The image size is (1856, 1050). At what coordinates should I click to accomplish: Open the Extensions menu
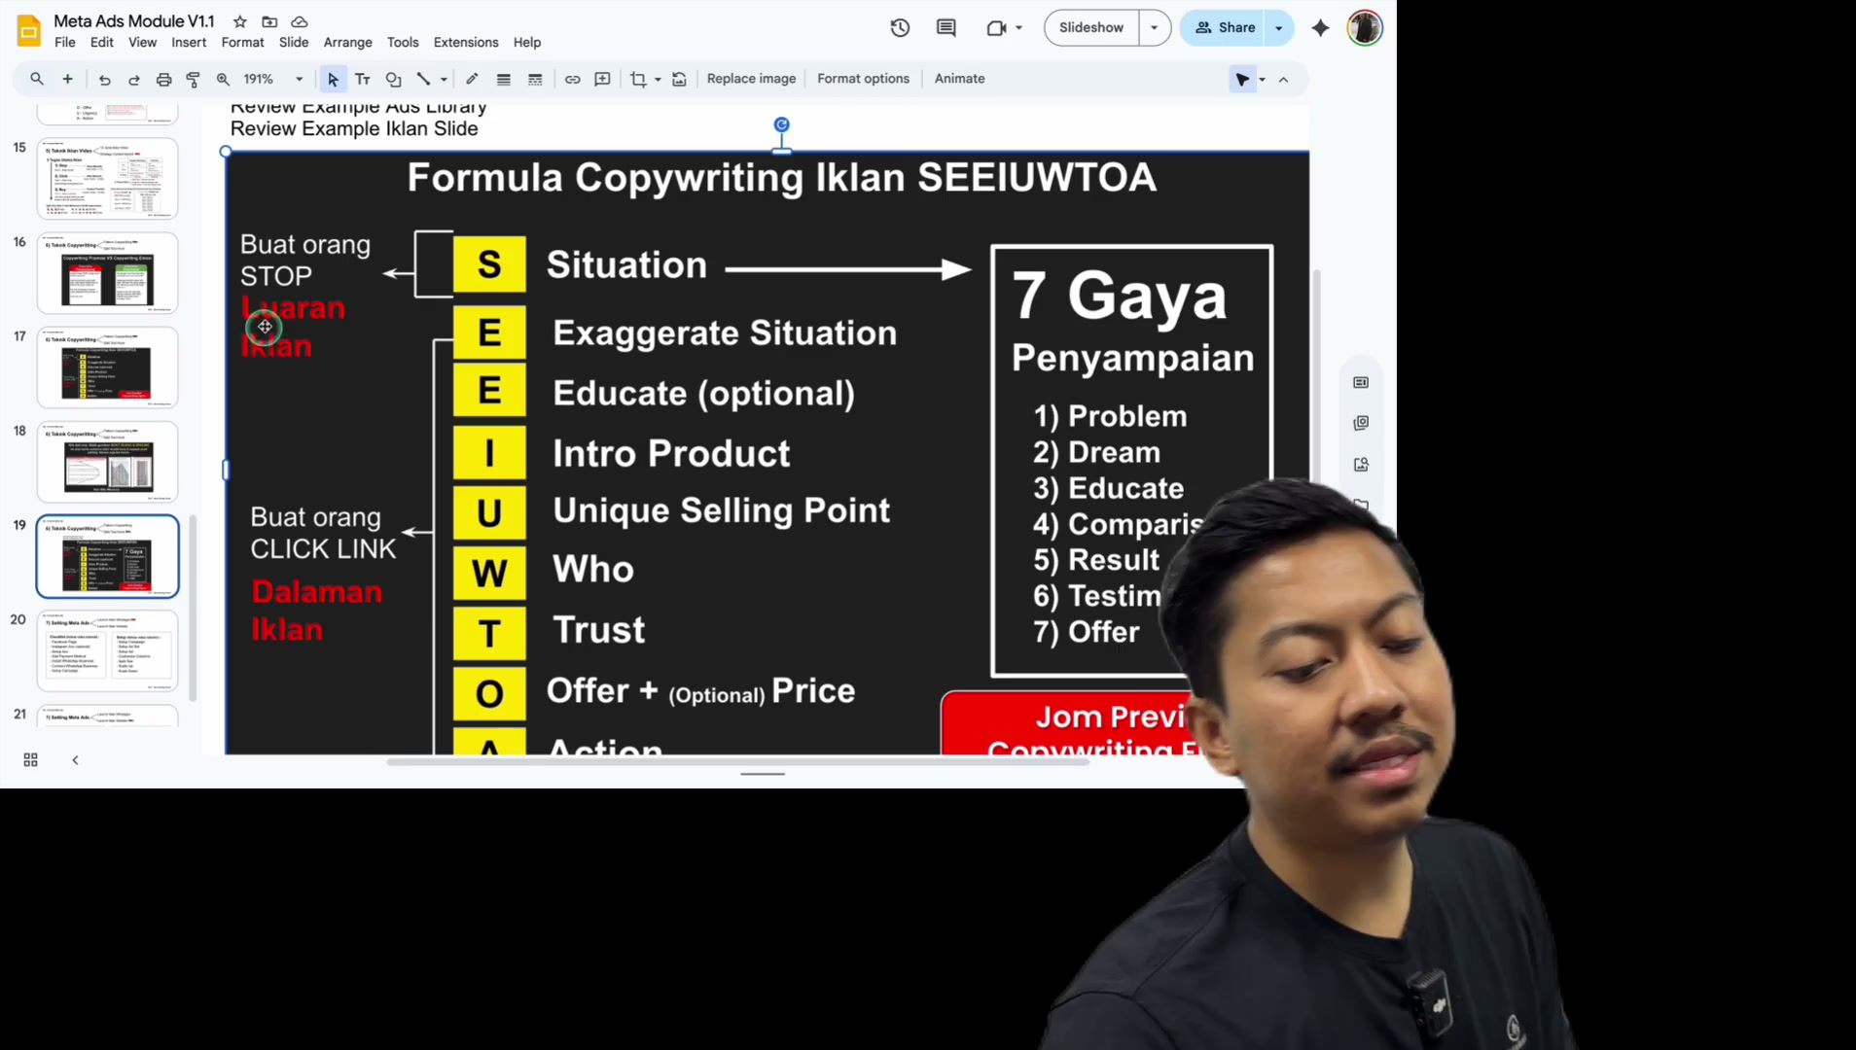[x=466, y=43]
